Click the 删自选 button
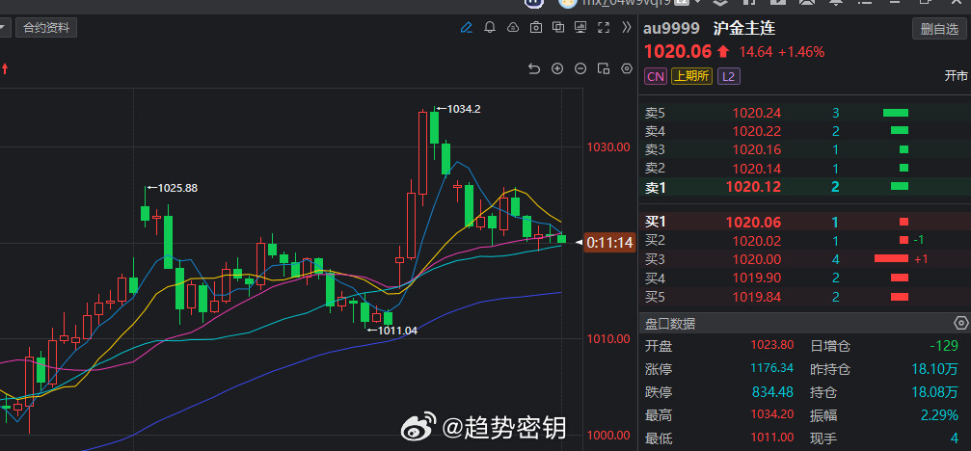The image size is (971, 451). (939, 29)
